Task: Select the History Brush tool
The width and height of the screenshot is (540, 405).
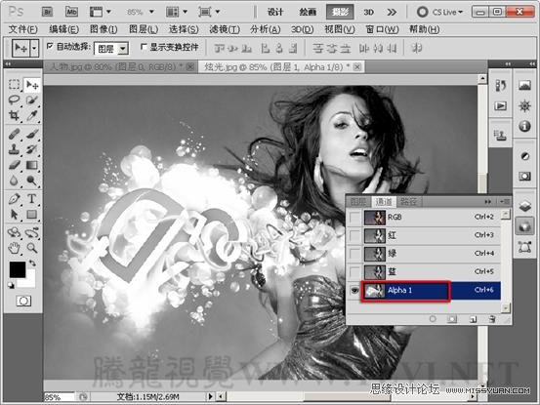Action: pyautogui.click(x=32, y=149)
